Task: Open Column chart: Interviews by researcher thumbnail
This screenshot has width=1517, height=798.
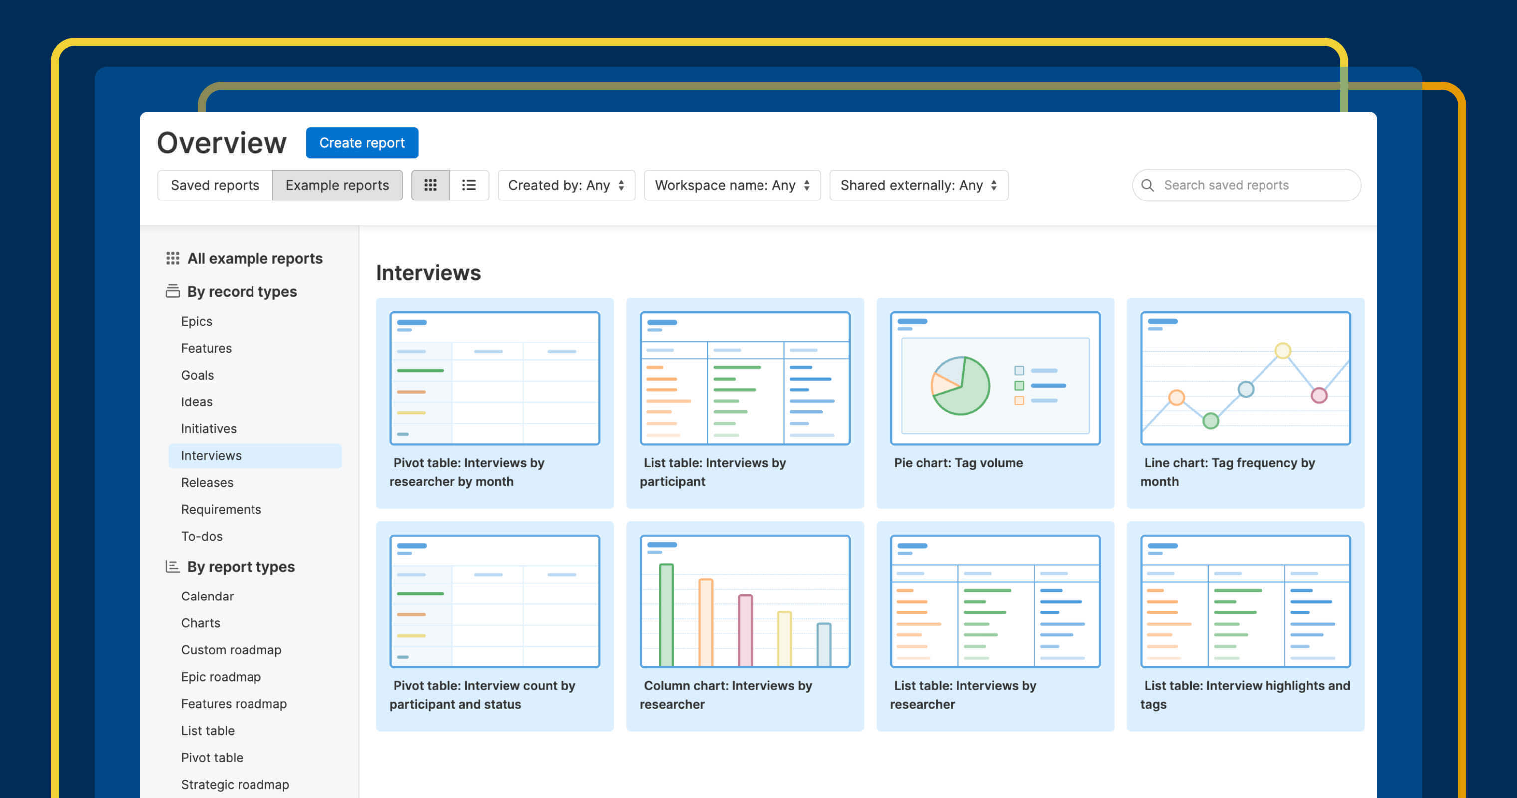Action: tap(745, 601)
